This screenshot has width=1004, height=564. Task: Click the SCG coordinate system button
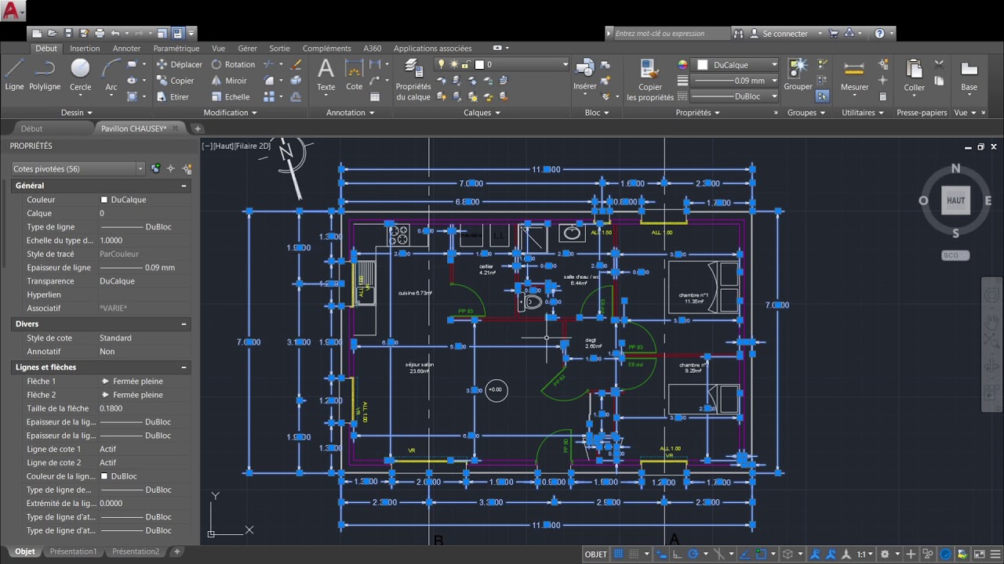pyautogui.click(x=955, y=255)
